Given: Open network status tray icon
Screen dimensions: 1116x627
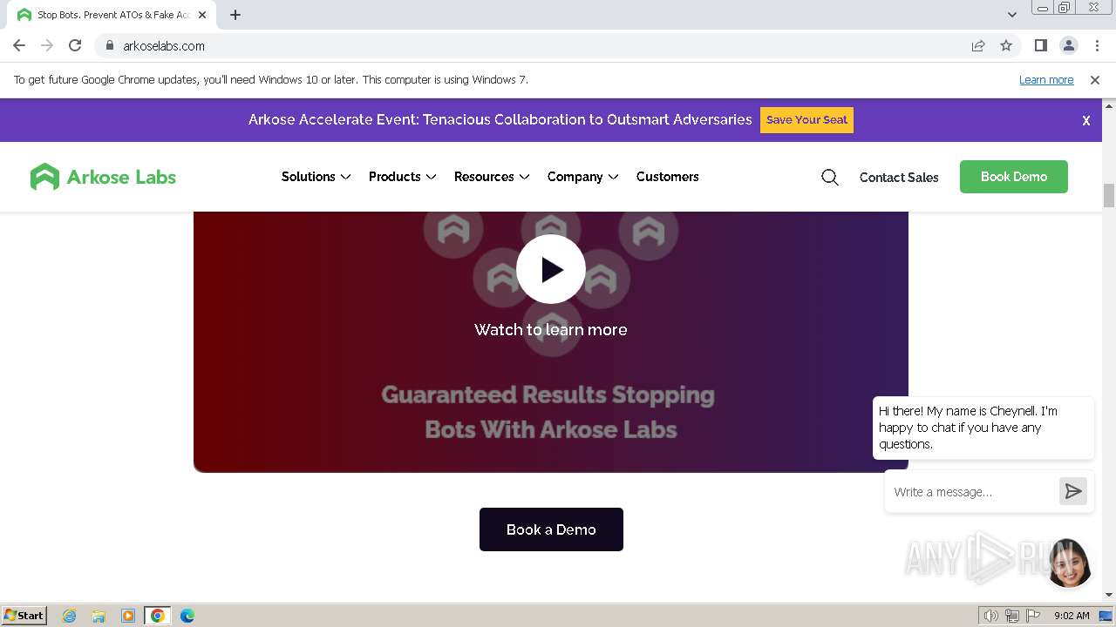Looking at the screenshot, I should [1012, 616].
